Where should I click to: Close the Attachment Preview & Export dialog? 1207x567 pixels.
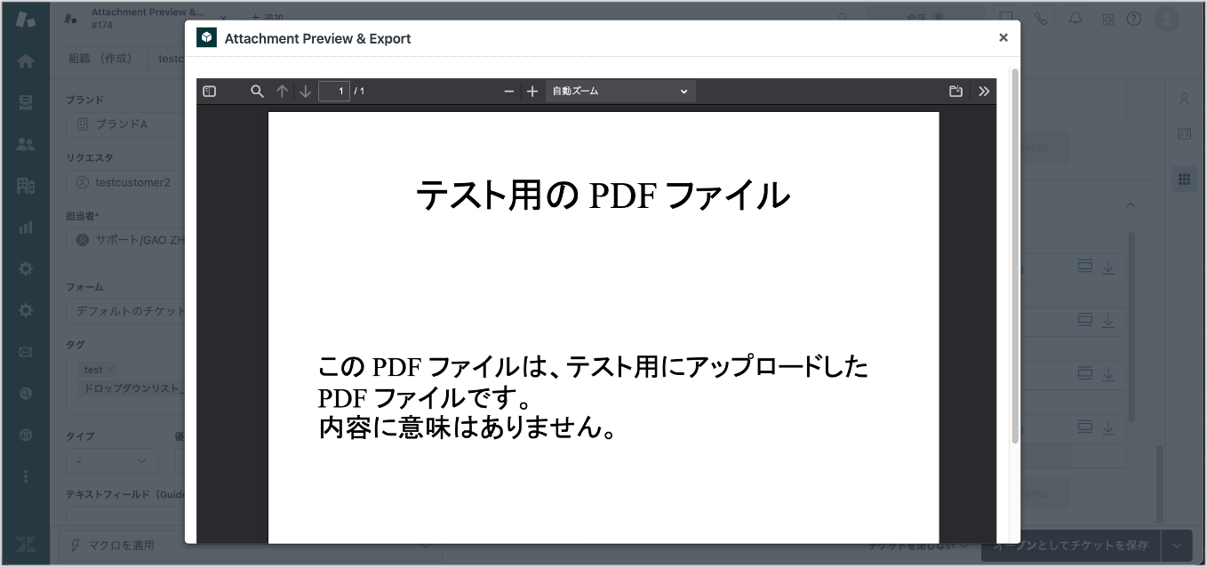pos(1003,37)
